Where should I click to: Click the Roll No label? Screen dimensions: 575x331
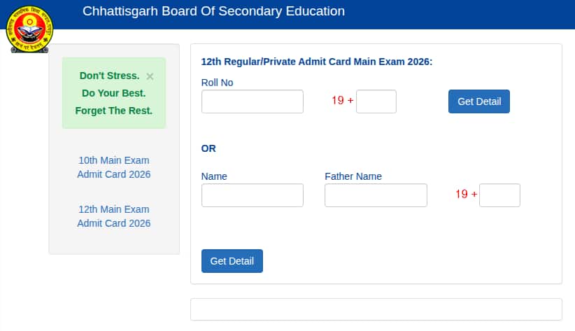pos(217,83)
